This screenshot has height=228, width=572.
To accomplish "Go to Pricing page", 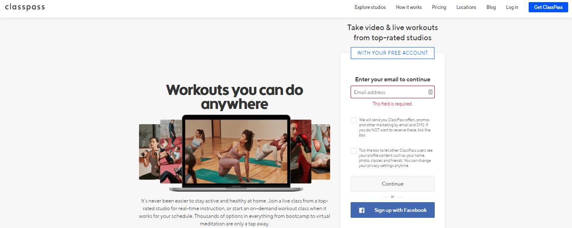I will point(439,7).
